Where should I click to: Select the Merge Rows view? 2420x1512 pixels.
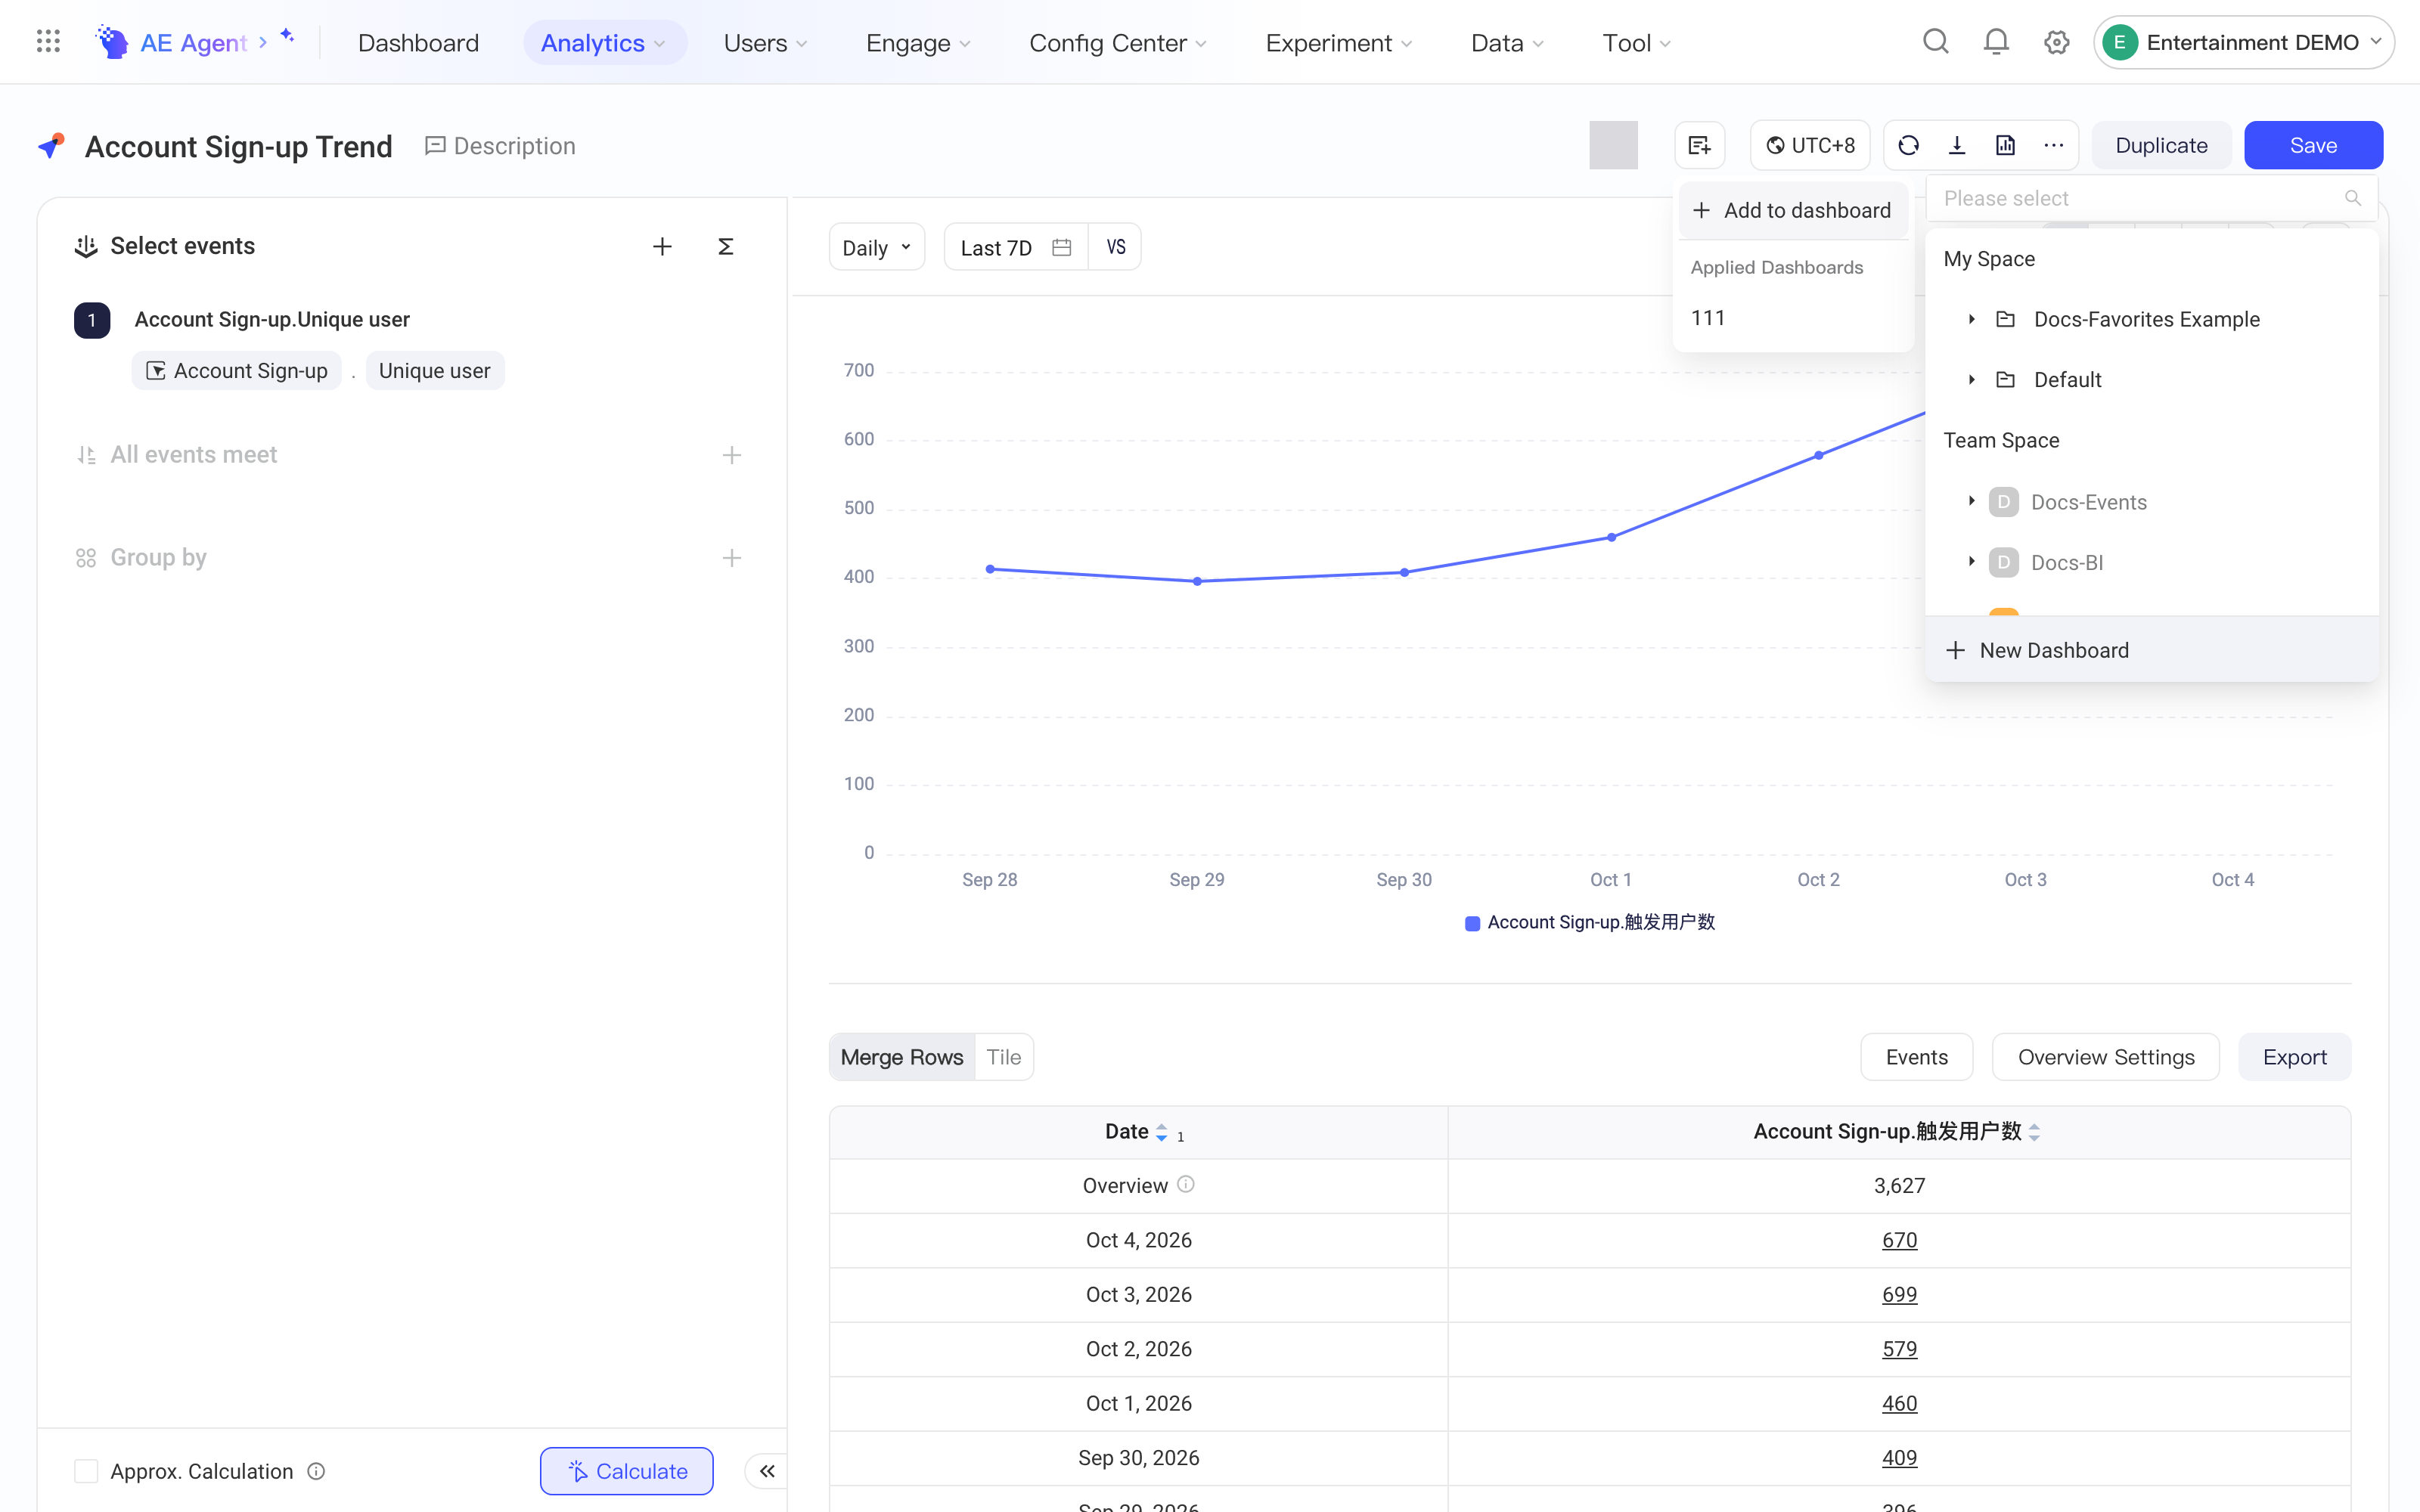pyautogui.click(x=902, y=1057)
